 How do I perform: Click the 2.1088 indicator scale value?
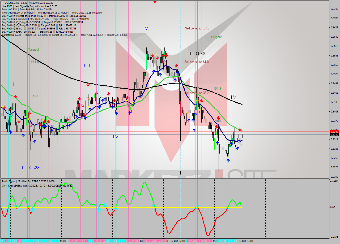pyautogui.click(x=334, y=181)
